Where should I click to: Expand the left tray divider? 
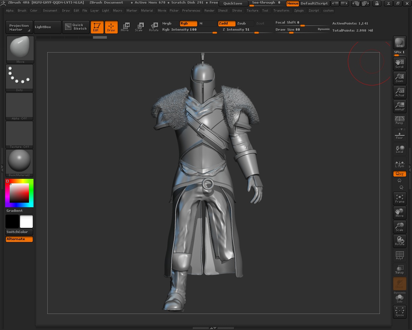(2, 168)
